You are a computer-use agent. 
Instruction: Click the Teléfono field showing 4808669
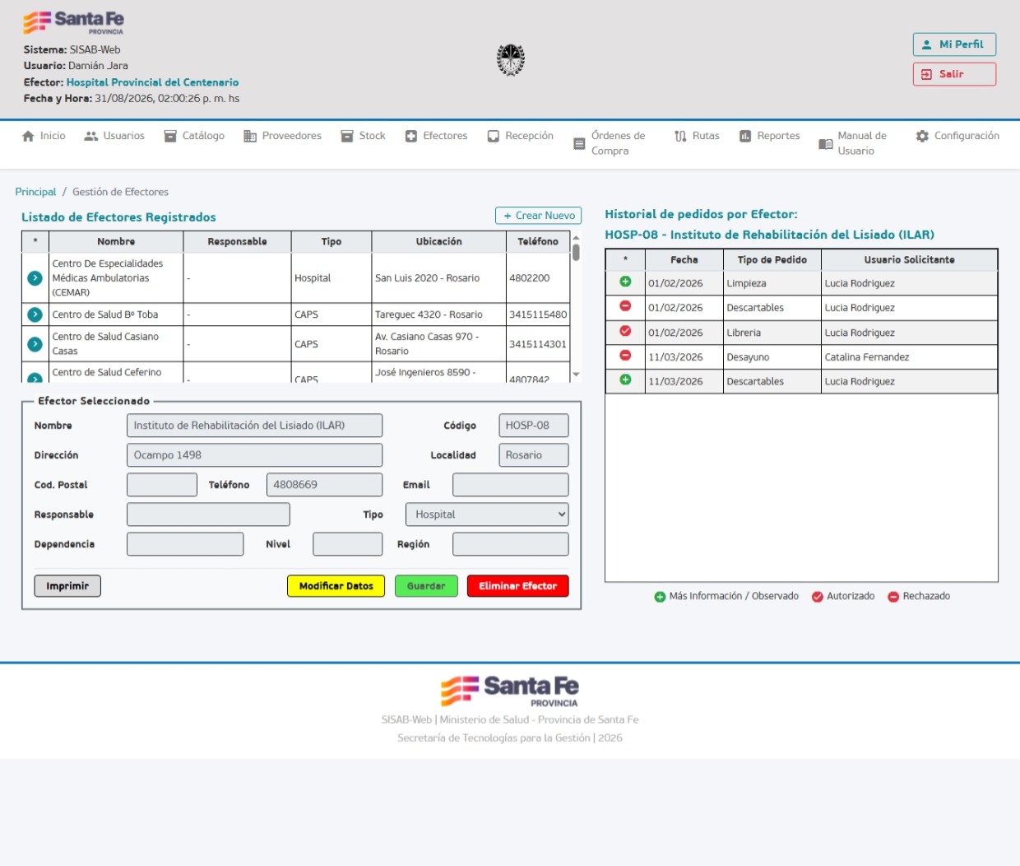tap(324, 485)
